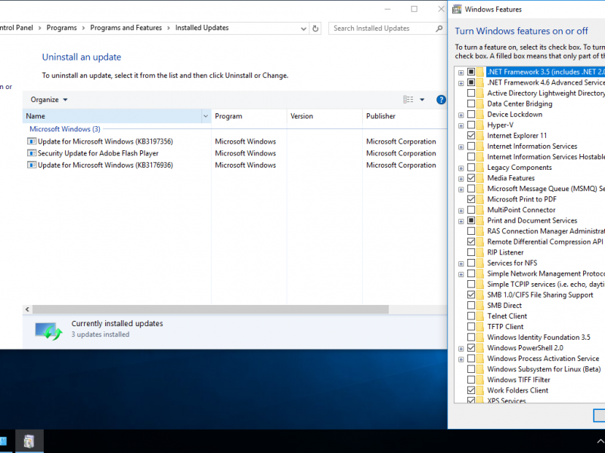The width and height of the screenshot is (605, 453).
Task: Expand the Media Features node
Action: click(x=461, y=179)
